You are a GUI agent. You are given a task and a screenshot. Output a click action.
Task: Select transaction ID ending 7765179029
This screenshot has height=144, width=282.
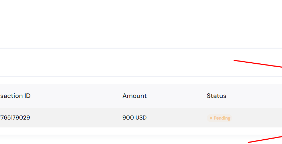click(x=15, y=118)
